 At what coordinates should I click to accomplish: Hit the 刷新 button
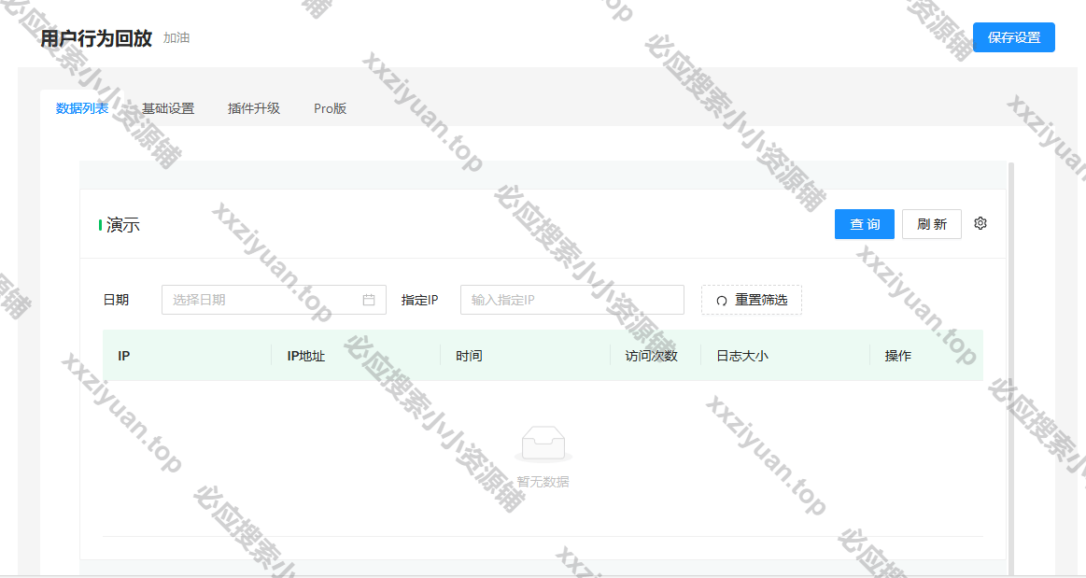tap(931, 224)
